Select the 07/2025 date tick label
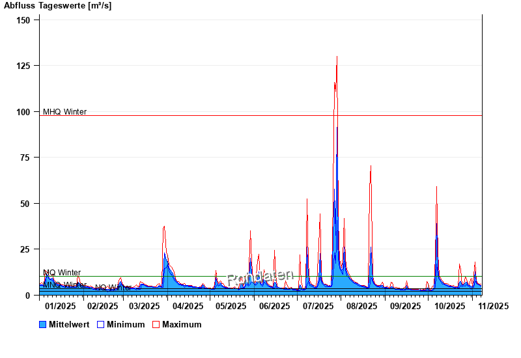 tap(317, 305)
